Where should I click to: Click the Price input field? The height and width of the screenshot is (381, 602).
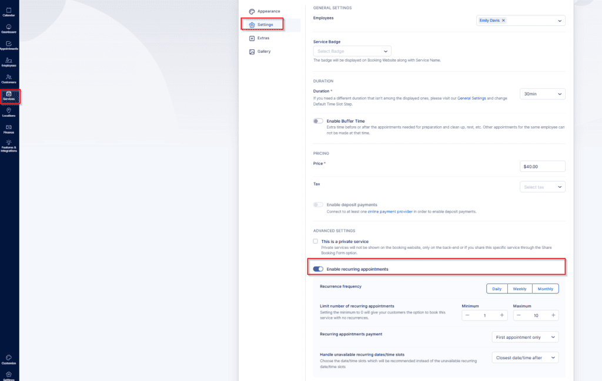pyautogui.click(x=542, y=166)
